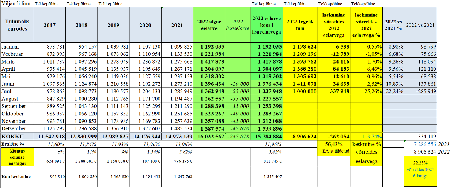Select the 'September' row label
457x188 pixels.
point(17,106)
